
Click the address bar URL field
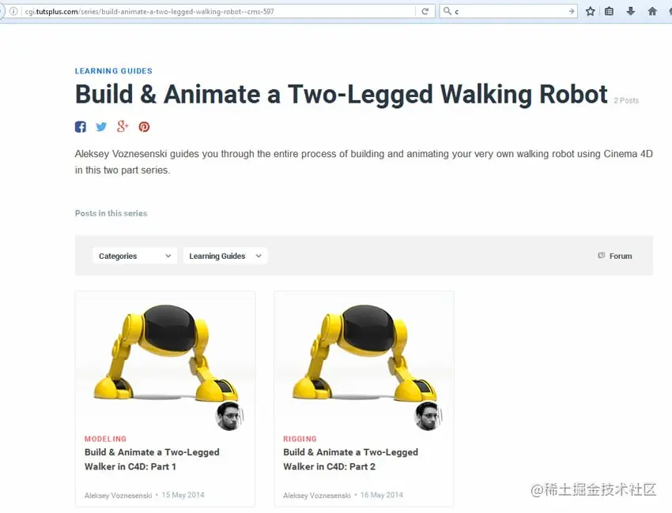pos(218,12)
